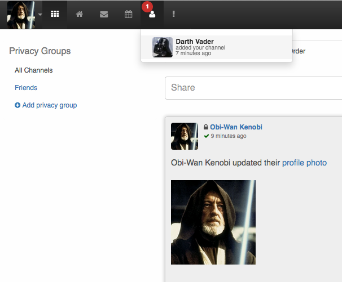Click the red notification badge showing 1
This screenshot has height=282, width=342.
[147, 6]
